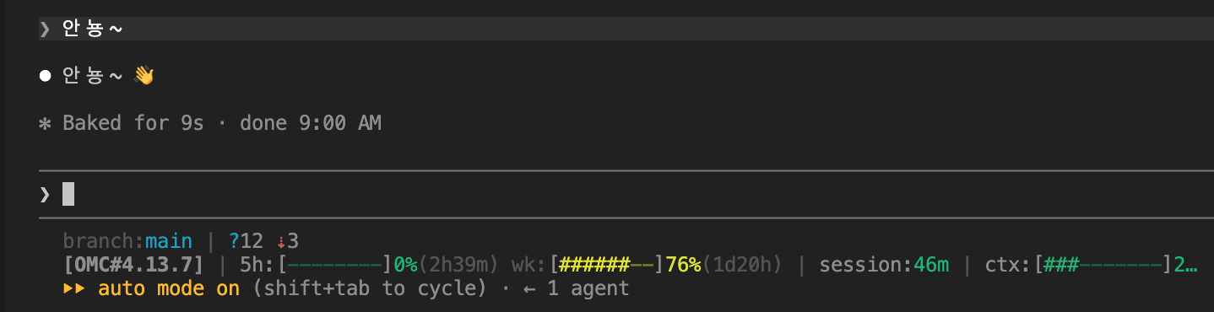The image size is (1214, 312).
Task: Focus the empty prompt input line
Action: tap(625, 195)
